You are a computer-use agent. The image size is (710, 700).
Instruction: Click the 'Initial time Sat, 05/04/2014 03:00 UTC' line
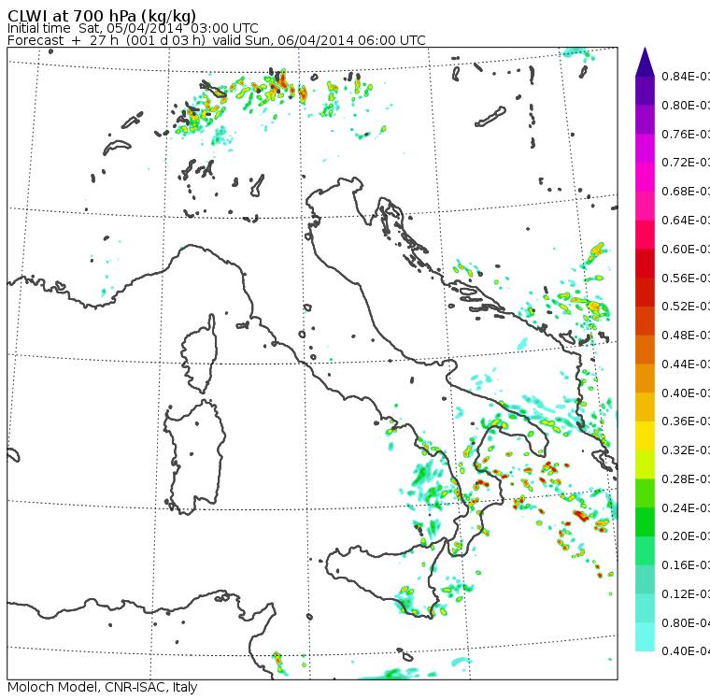pyautogui.click(x=133, y=29)
